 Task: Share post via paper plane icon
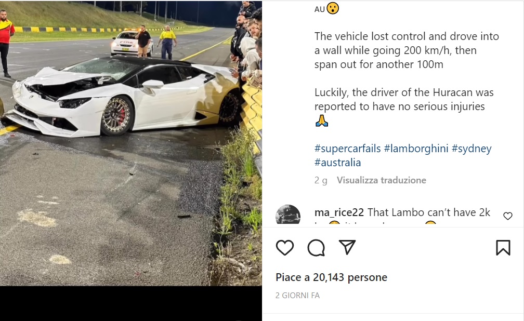[347, 247]
